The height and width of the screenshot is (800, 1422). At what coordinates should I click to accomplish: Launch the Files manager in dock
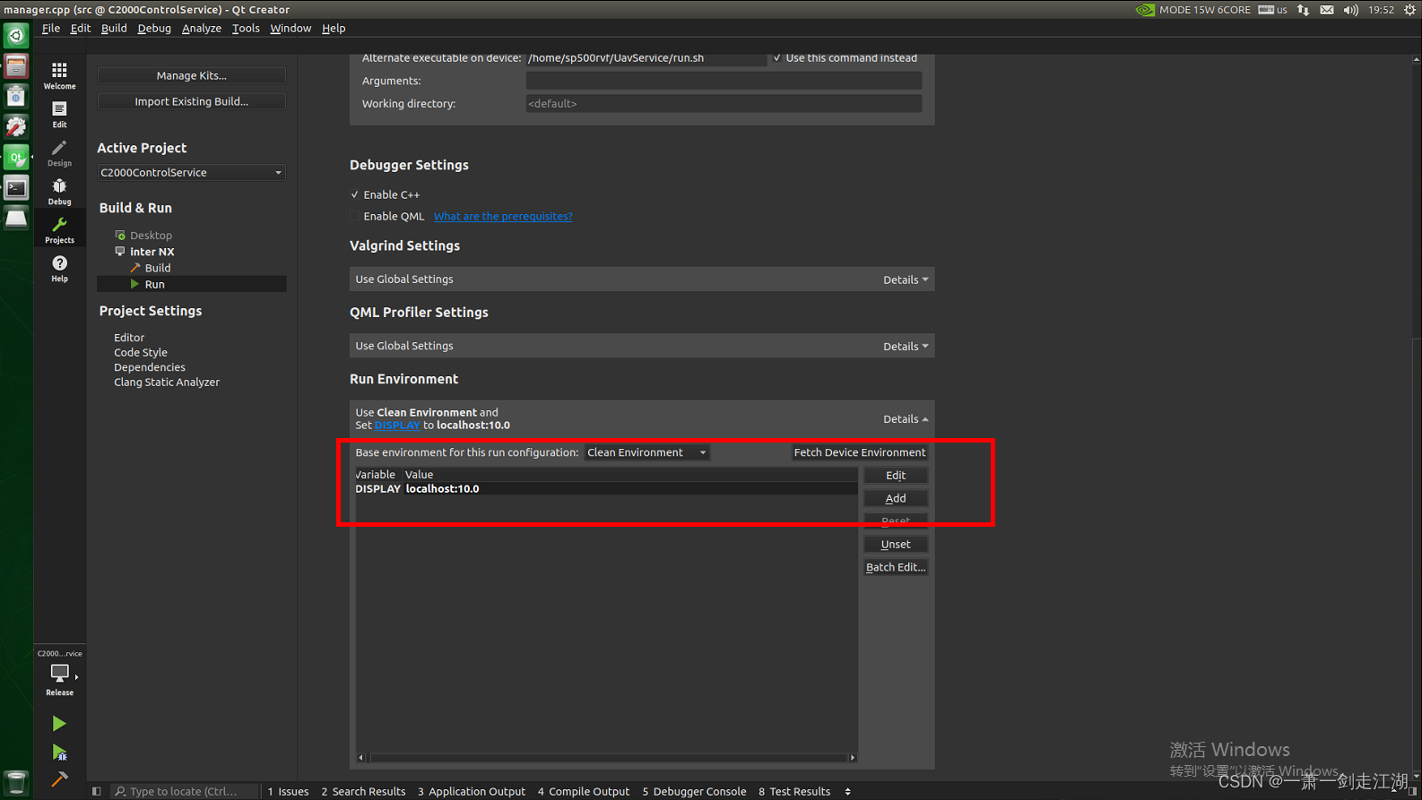point(16,66)
